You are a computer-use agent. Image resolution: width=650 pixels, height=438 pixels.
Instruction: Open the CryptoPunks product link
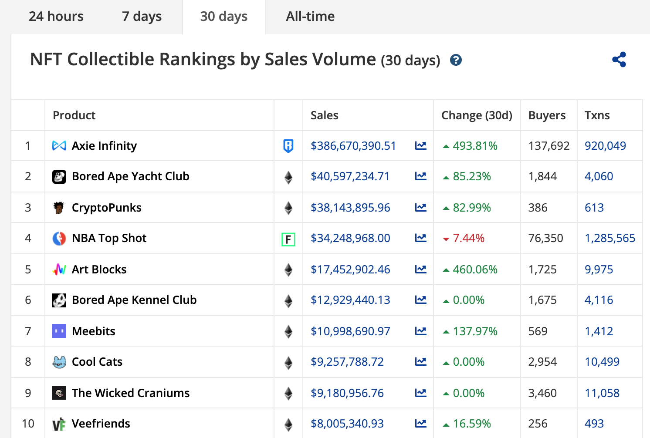[107, 207]
